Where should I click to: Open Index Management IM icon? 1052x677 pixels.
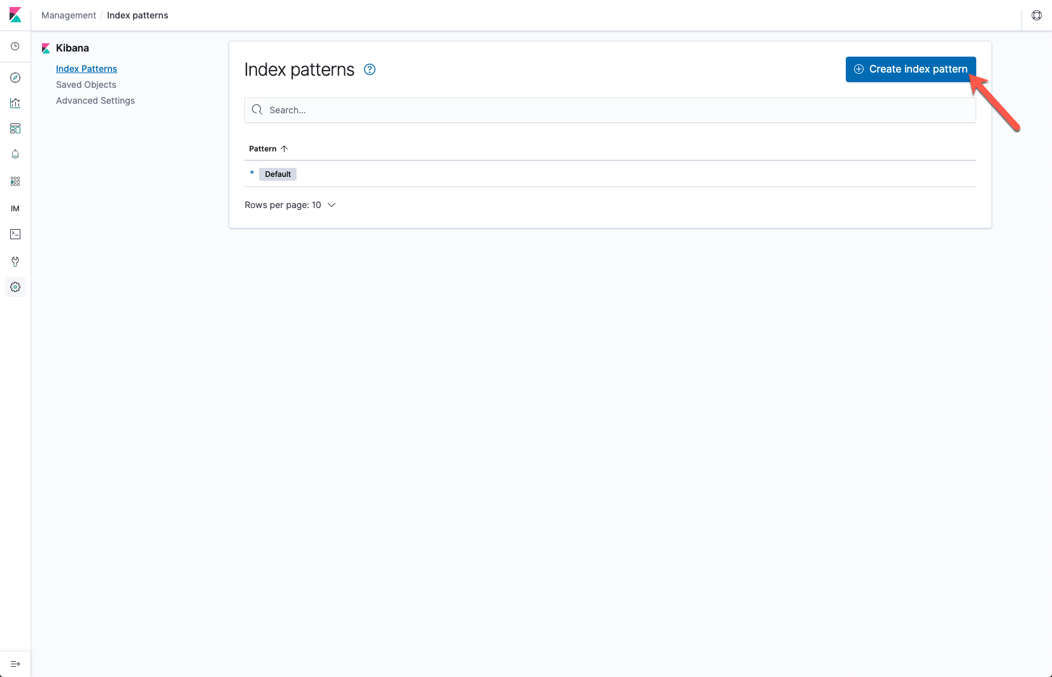[x=15, y=209]
